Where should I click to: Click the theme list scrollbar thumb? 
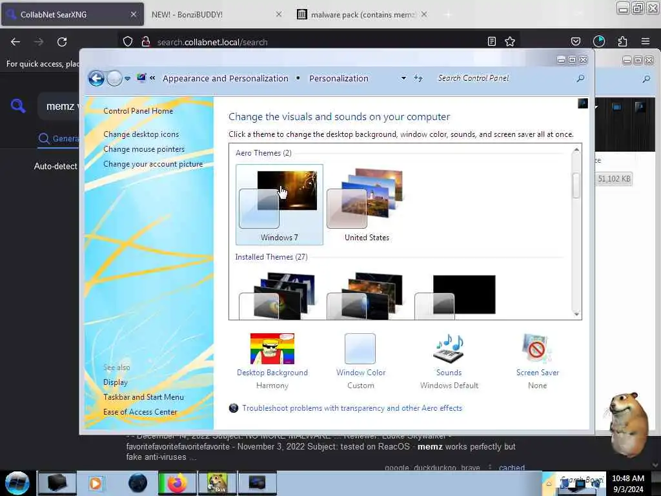(x=576, y=185)
